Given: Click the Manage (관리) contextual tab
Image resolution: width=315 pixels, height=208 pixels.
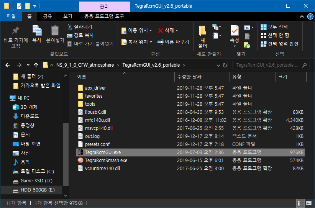Looking at the screenshot, I should 104,7.
